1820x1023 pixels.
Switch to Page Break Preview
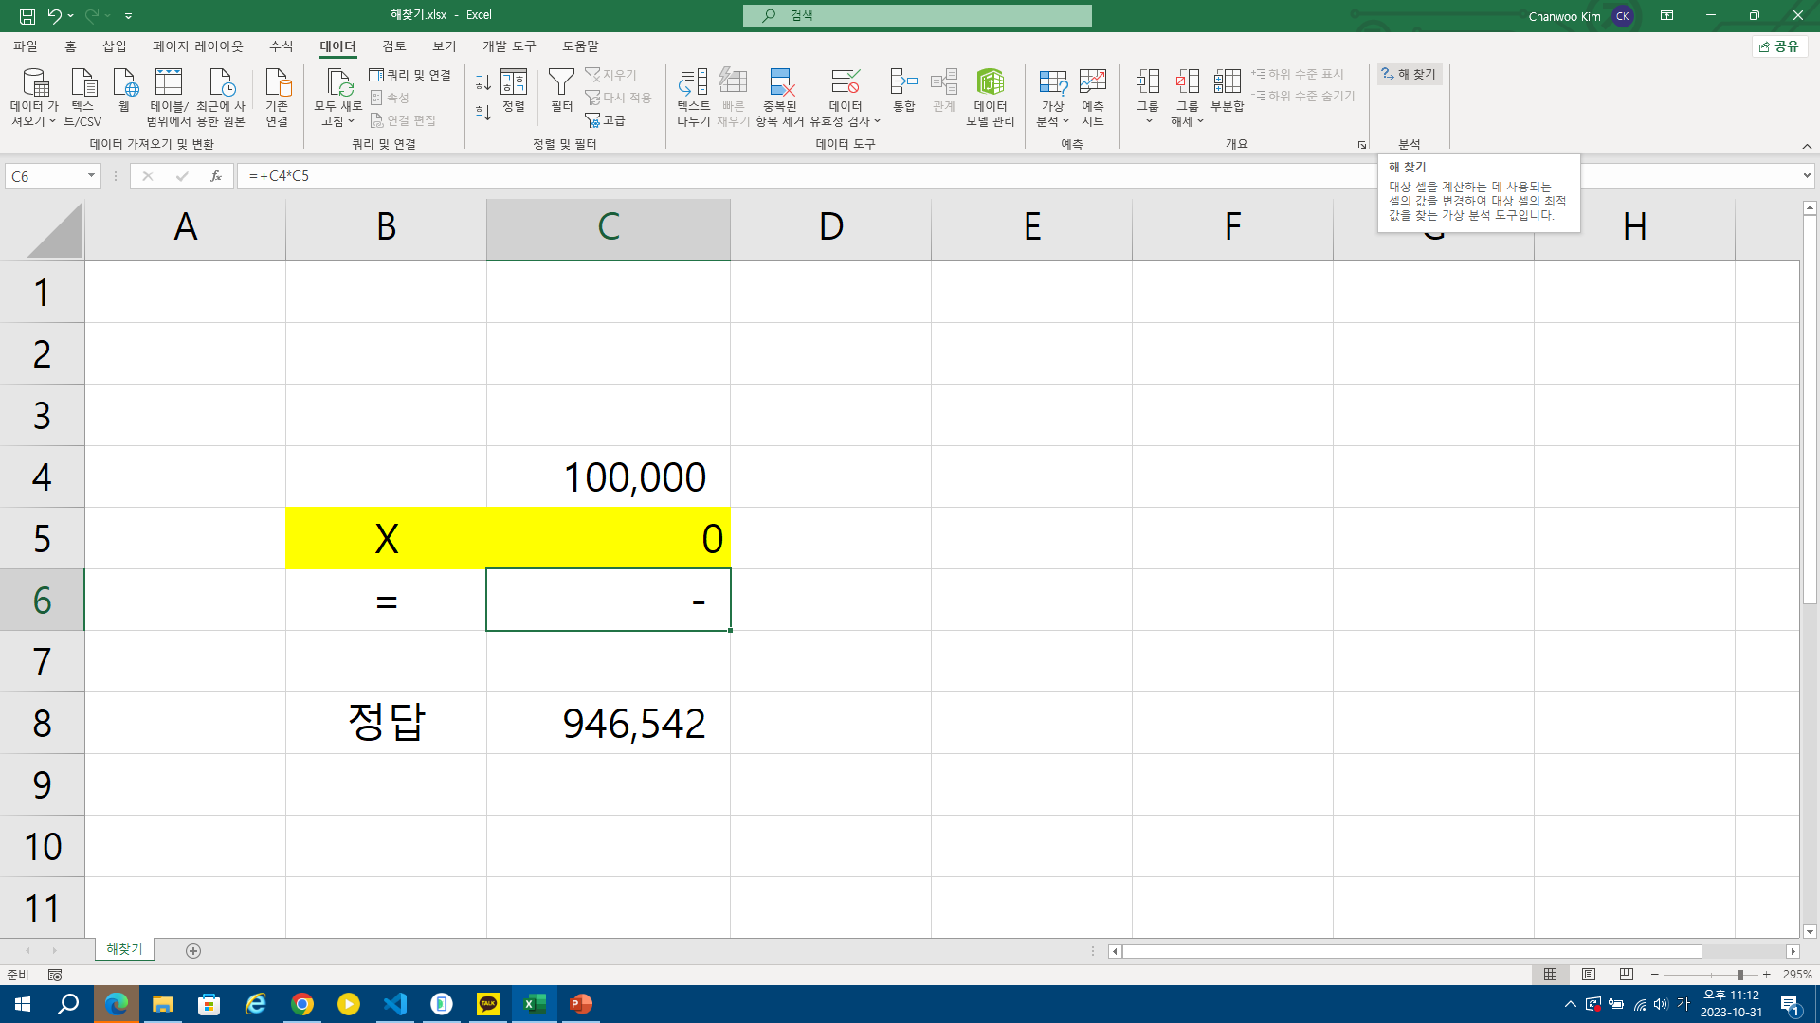(x=1627, y=975)
